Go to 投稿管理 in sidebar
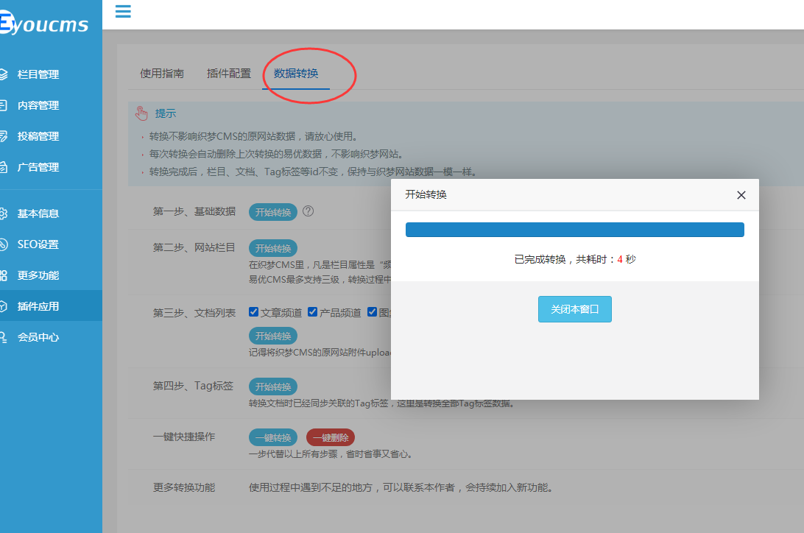 38,136
